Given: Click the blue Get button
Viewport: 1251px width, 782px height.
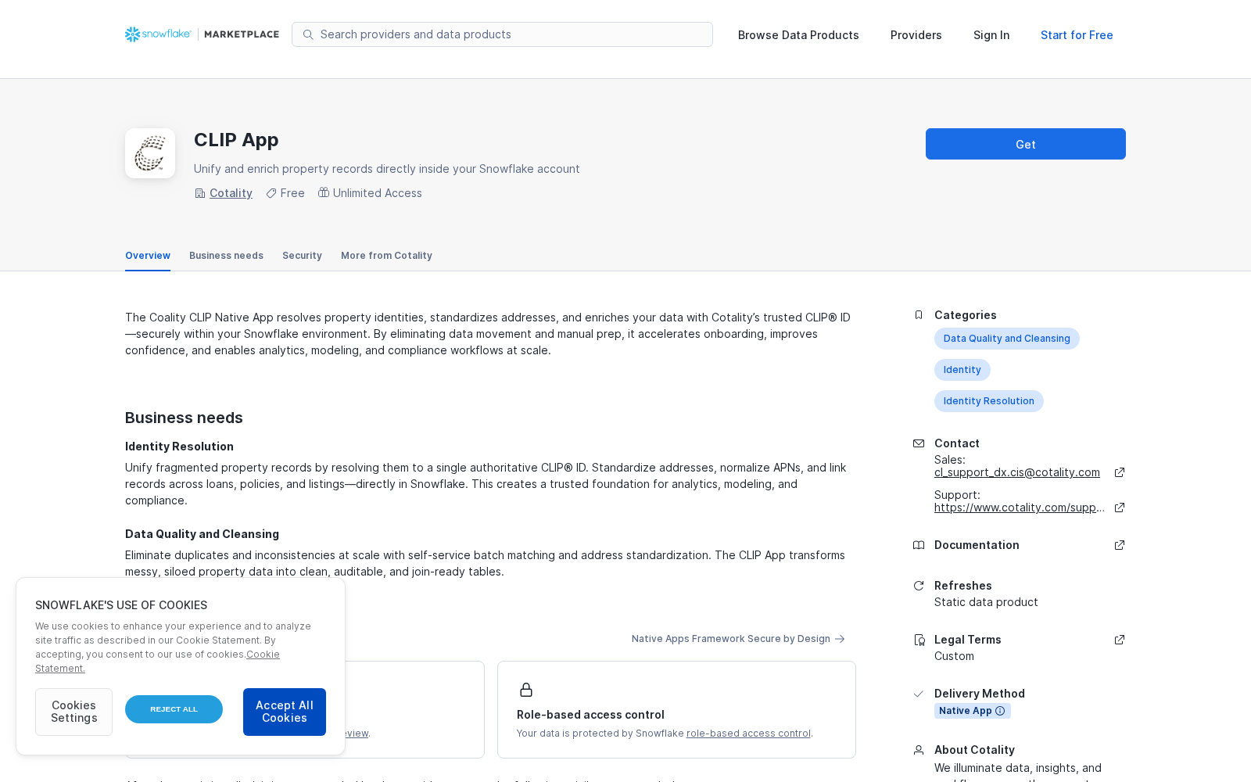Looking at the screenshot, I should tap(1026, 144).
